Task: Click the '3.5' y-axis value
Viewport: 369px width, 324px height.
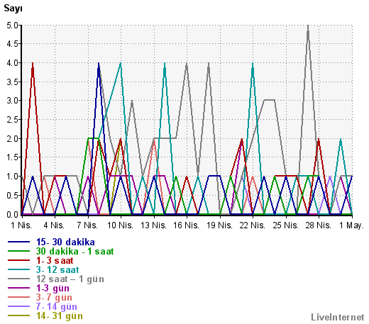Action: pyautogui.click(x=13, y=82)
